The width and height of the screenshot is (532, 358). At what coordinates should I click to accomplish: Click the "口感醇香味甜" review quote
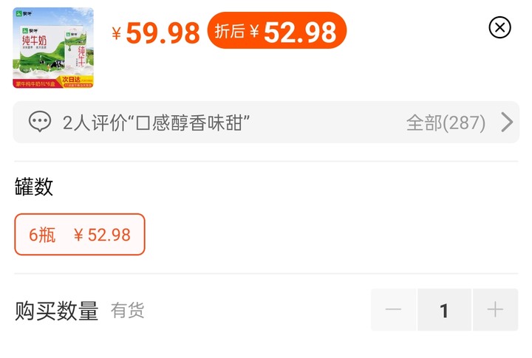click(x=190, y=123)
